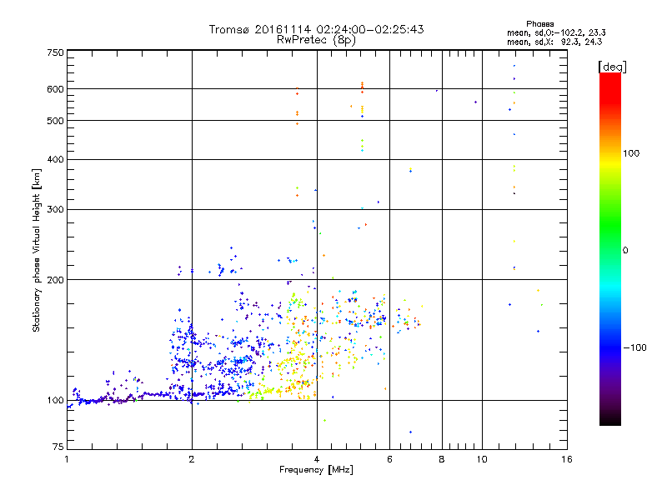Screen dimensions: 667x500
Task: Click the 'Frequency [MHz]' axis label
Action: point(316,470)
